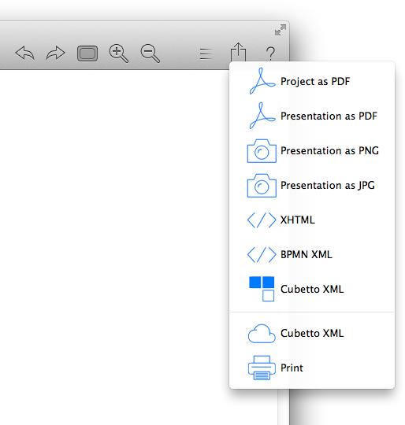405x425 pixels.
Task: Choose Presentation as PDF export
Action: pos(312,116)
